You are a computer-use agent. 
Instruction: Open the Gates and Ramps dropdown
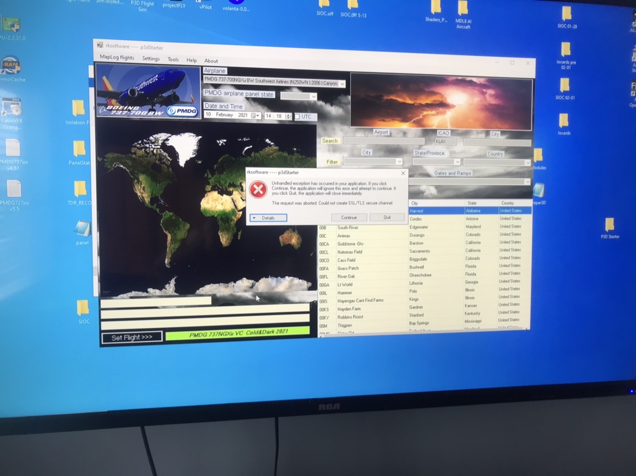(x=527, y=182)
